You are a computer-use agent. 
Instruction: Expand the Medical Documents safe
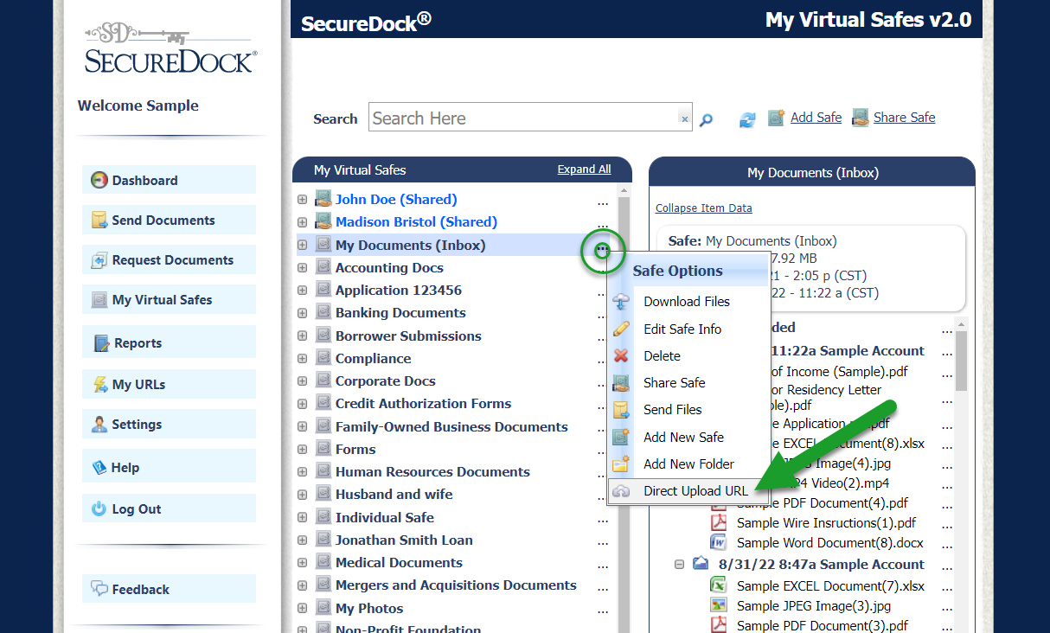pyautogui.click(x=302, y=562)
